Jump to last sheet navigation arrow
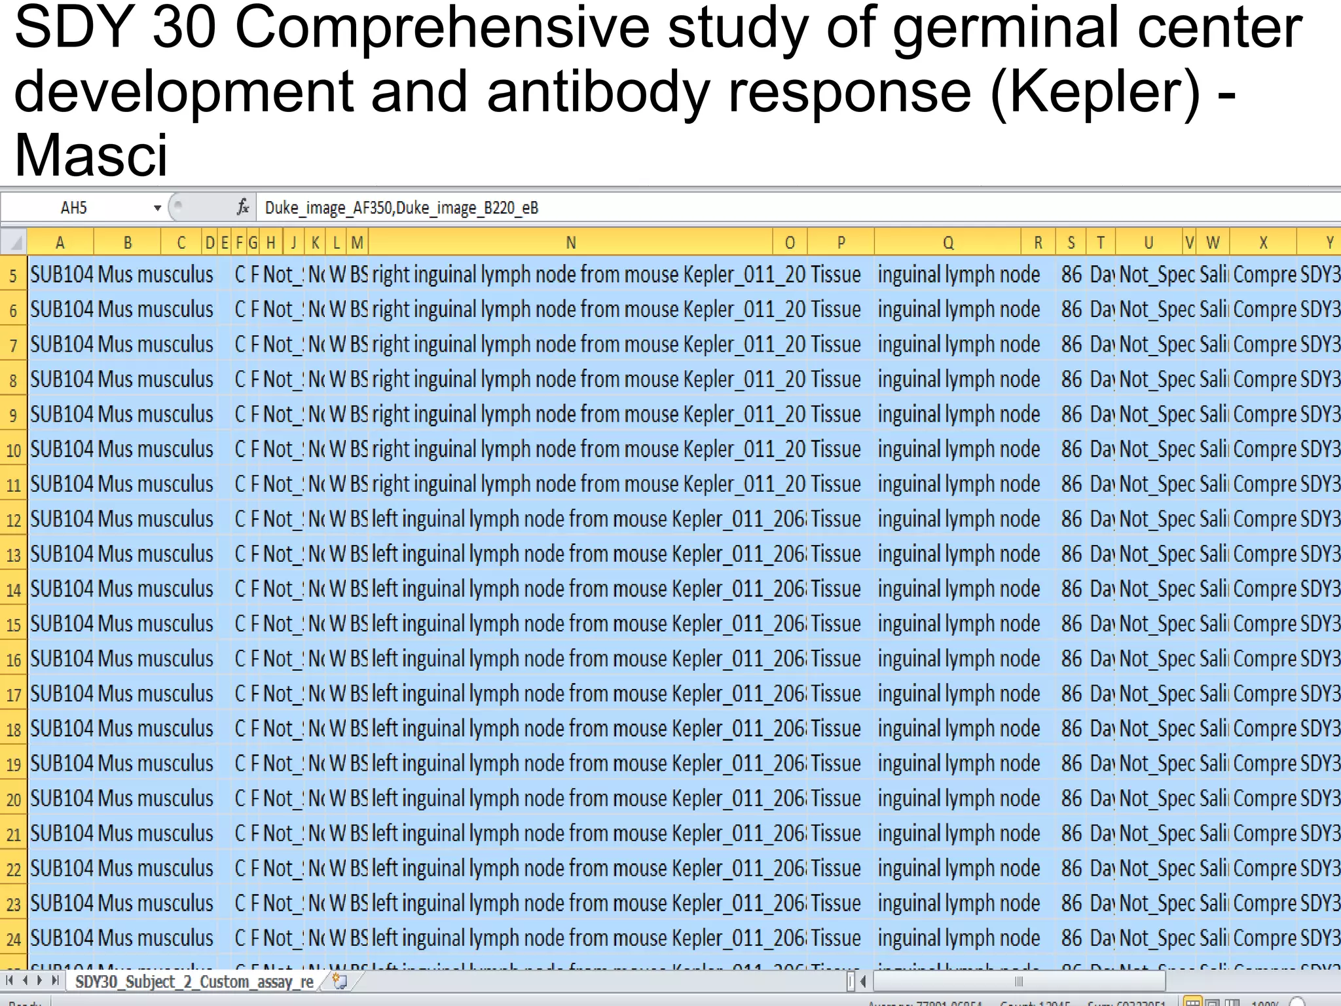 pyautogui.click(x=55, y=980)
